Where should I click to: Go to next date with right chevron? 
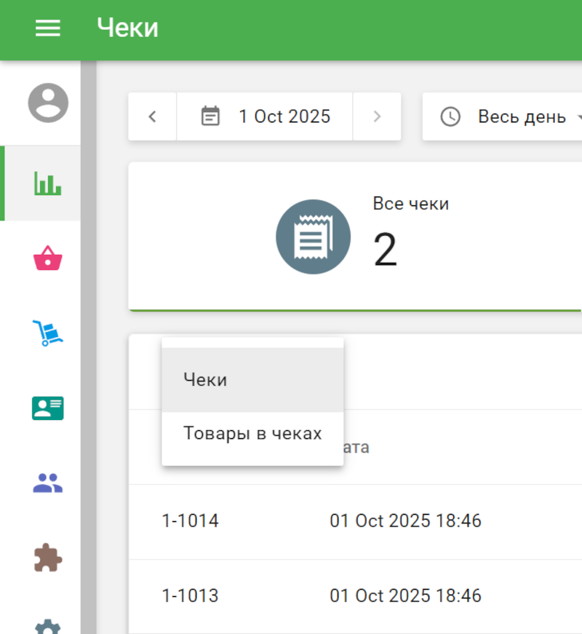(377, 116)
